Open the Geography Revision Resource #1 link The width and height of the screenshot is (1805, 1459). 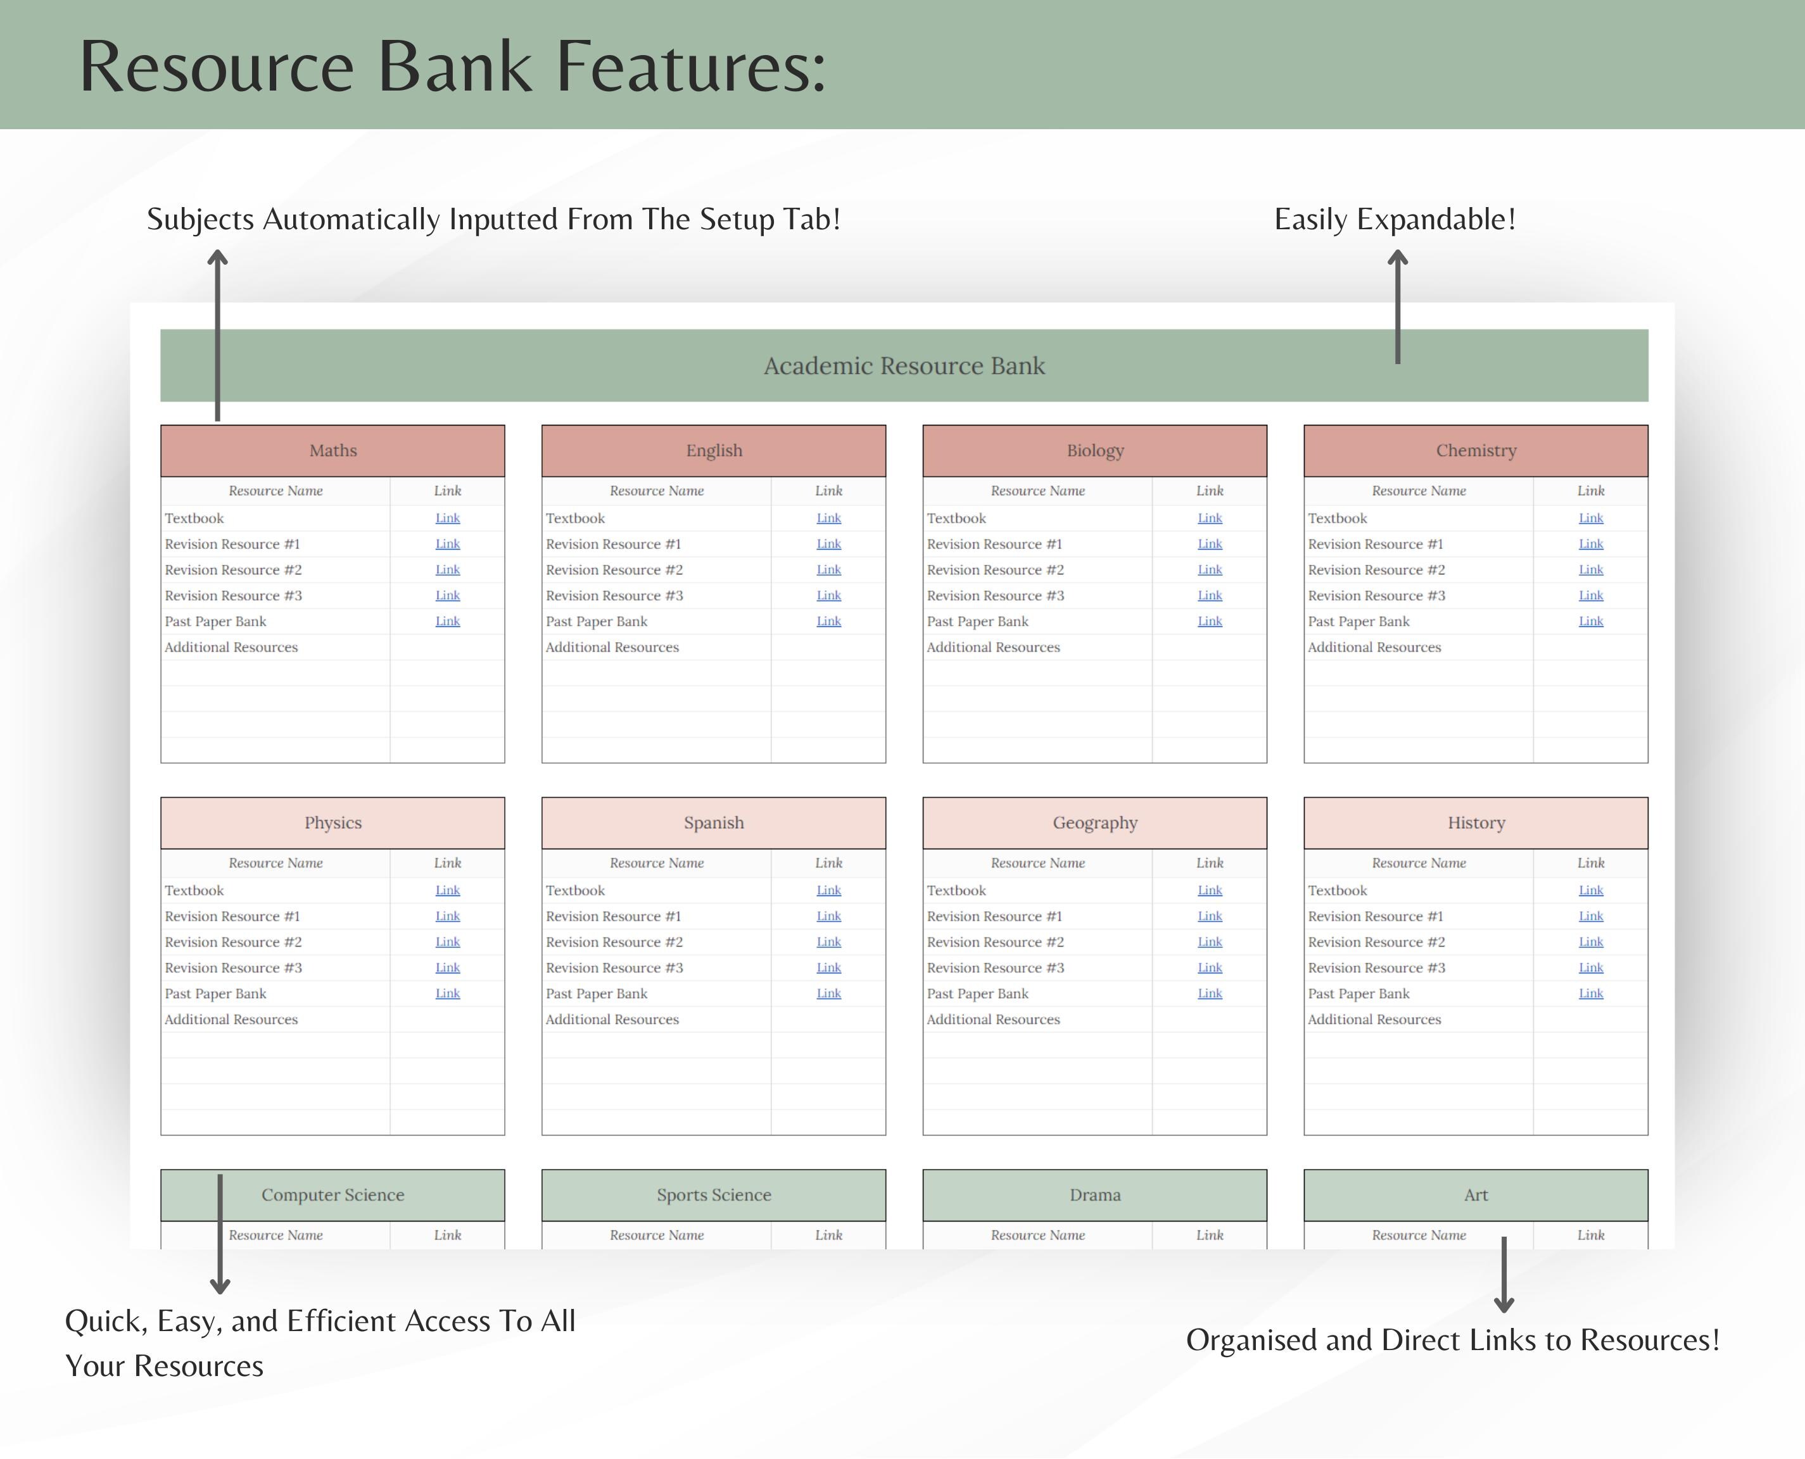click(1210, 916)
